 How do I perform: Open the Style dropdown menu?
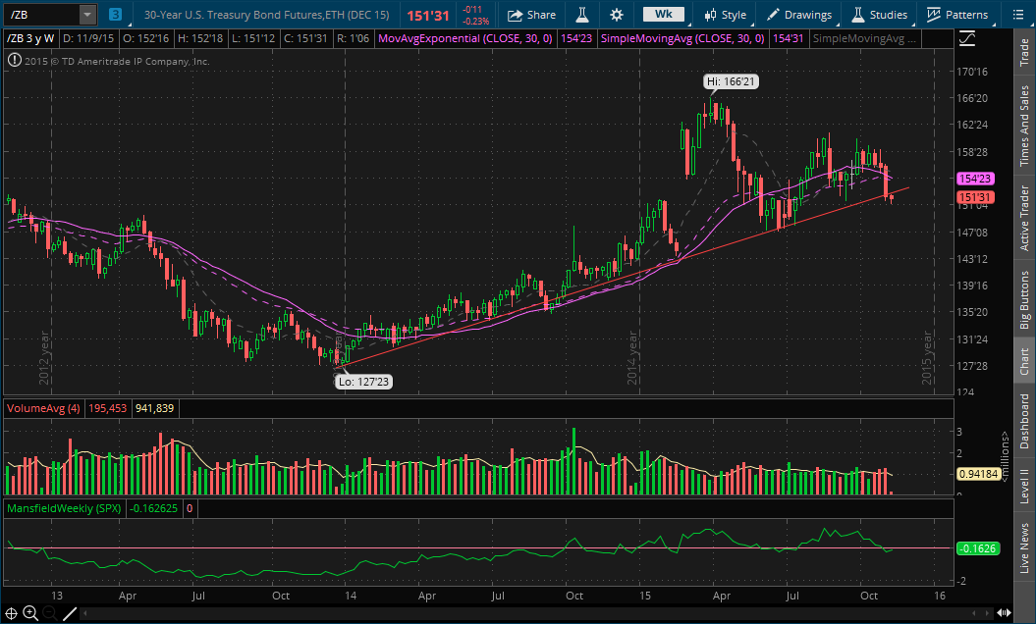click(x=725, y=15)
